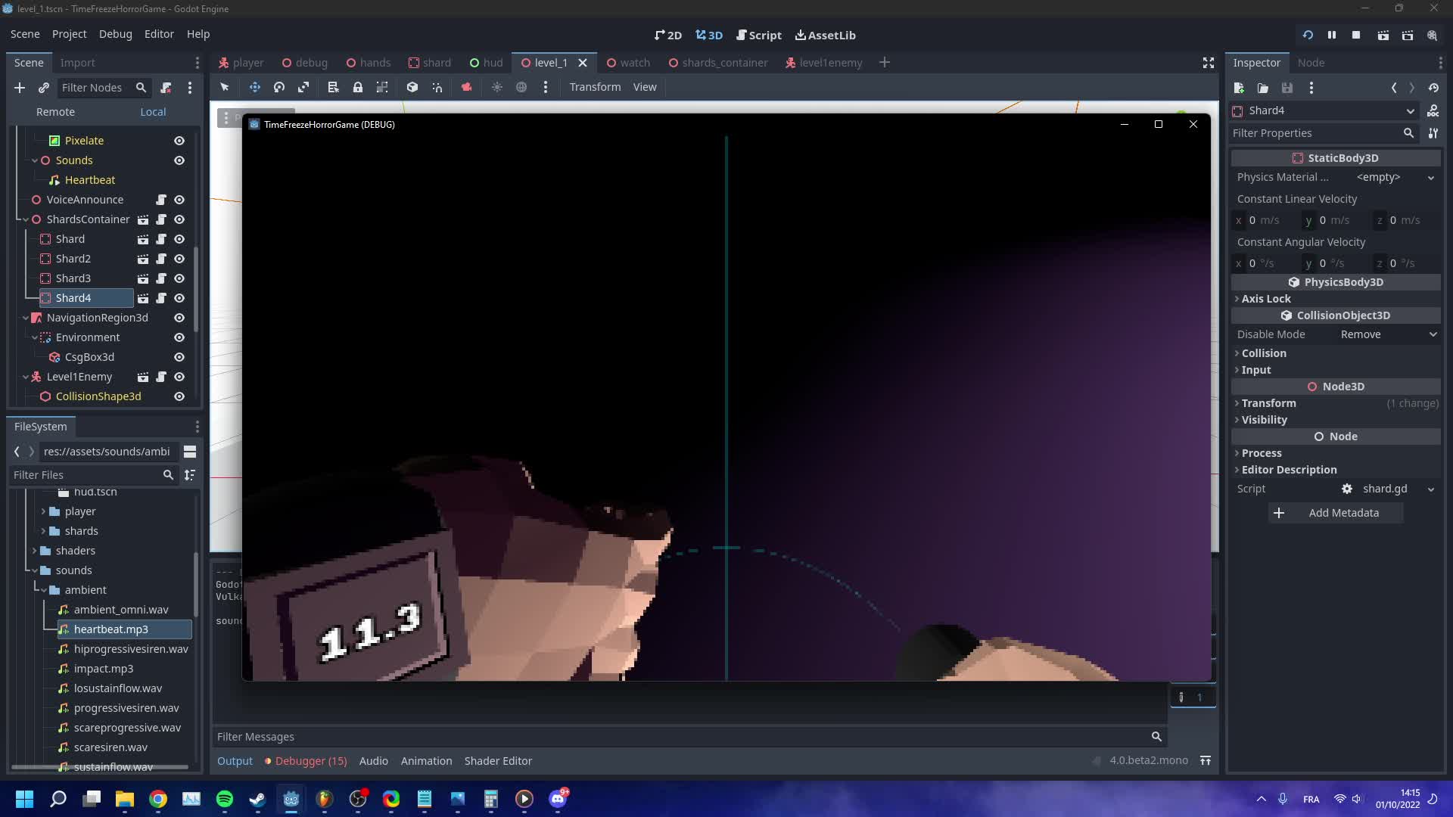Open the Disable Mode dropdown set to Remove
The width and height of the screenshot is (1453, 817).
click(1386, 334)
